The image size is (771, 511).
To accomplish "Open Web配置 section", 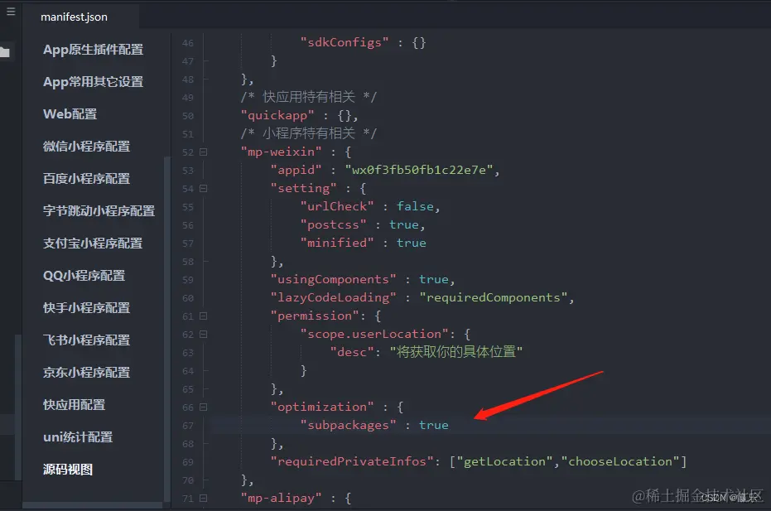I will [x=70, y=114].
